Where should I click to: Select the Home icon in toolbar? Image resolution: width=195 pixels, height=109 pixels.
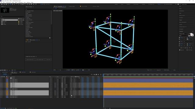click(2, 4)
